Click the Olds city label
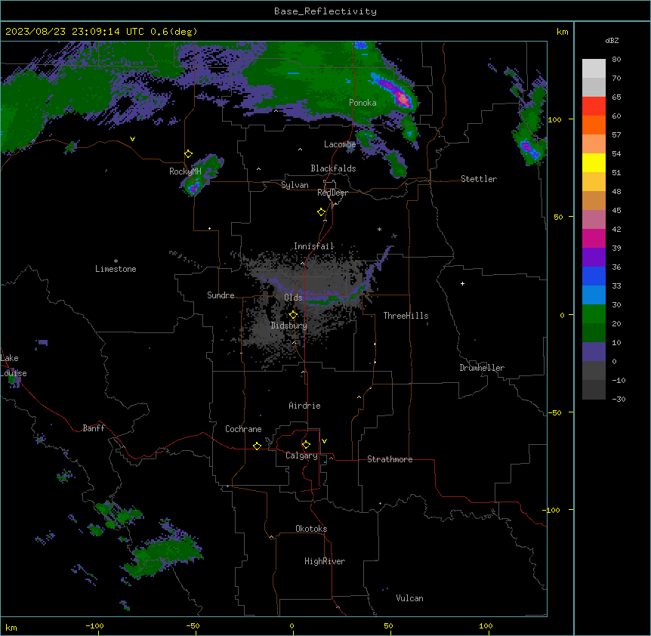Screen dimensions: 651x636 point(293,298)
